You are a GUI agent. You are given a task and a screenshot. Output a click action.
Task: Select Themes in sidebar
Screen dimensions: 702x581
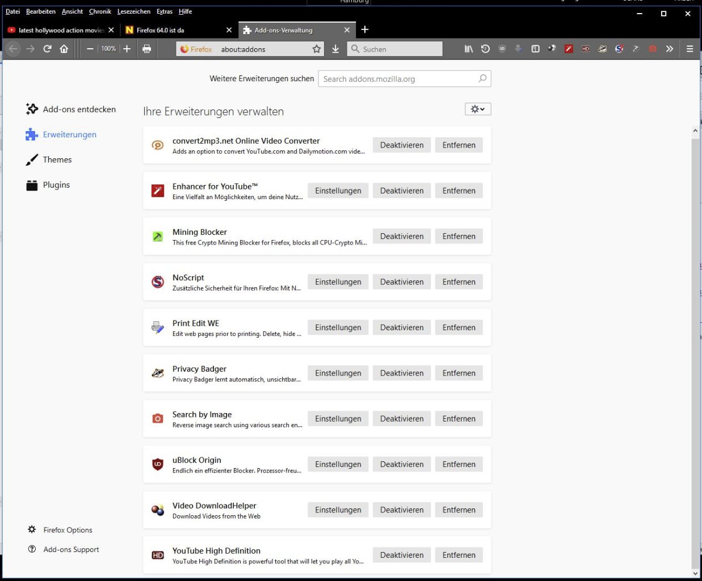(49, 159)
